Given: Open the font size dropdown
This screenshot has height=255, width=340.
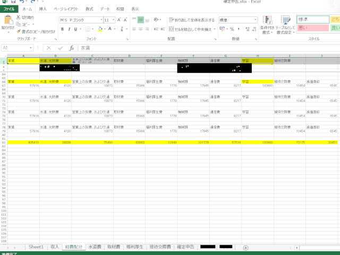Looking at the screenshot, I should pyautogui.click(x=113, y=20).
